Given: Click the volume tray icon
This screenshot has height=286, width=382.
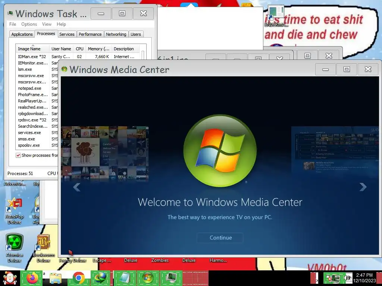Looking at the screenshot, I should [x=348, y=278].
